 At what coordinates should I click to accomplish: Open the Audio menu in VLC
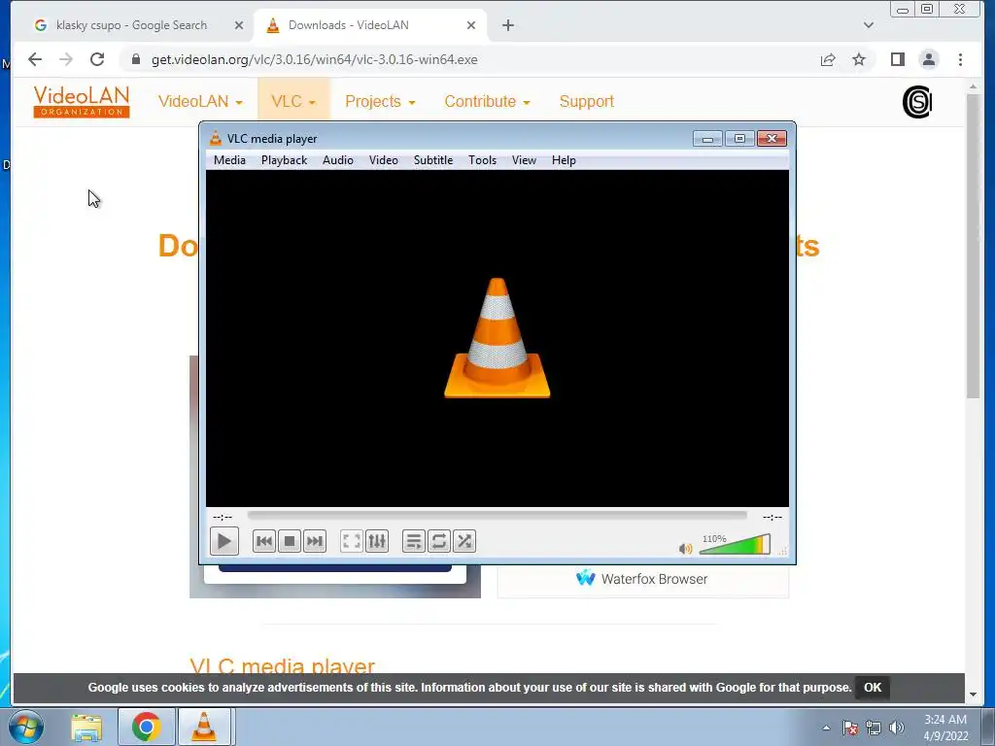337,160
